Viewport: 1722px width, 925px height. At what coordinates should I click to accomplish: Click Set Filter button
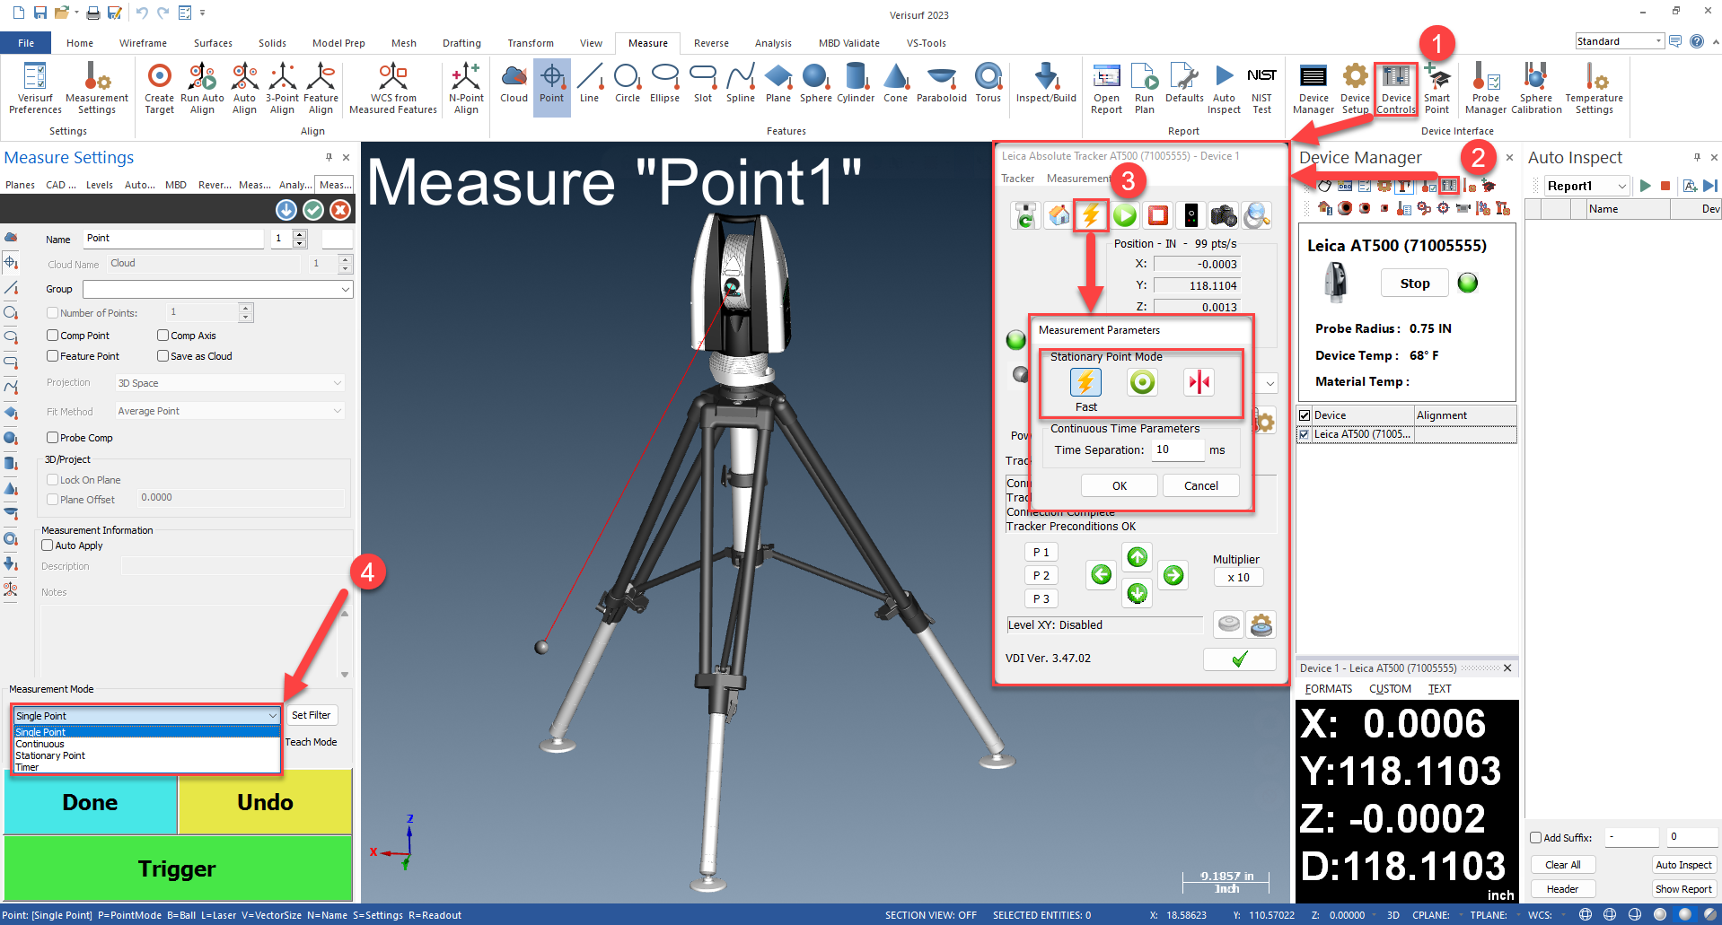point(311,715)
